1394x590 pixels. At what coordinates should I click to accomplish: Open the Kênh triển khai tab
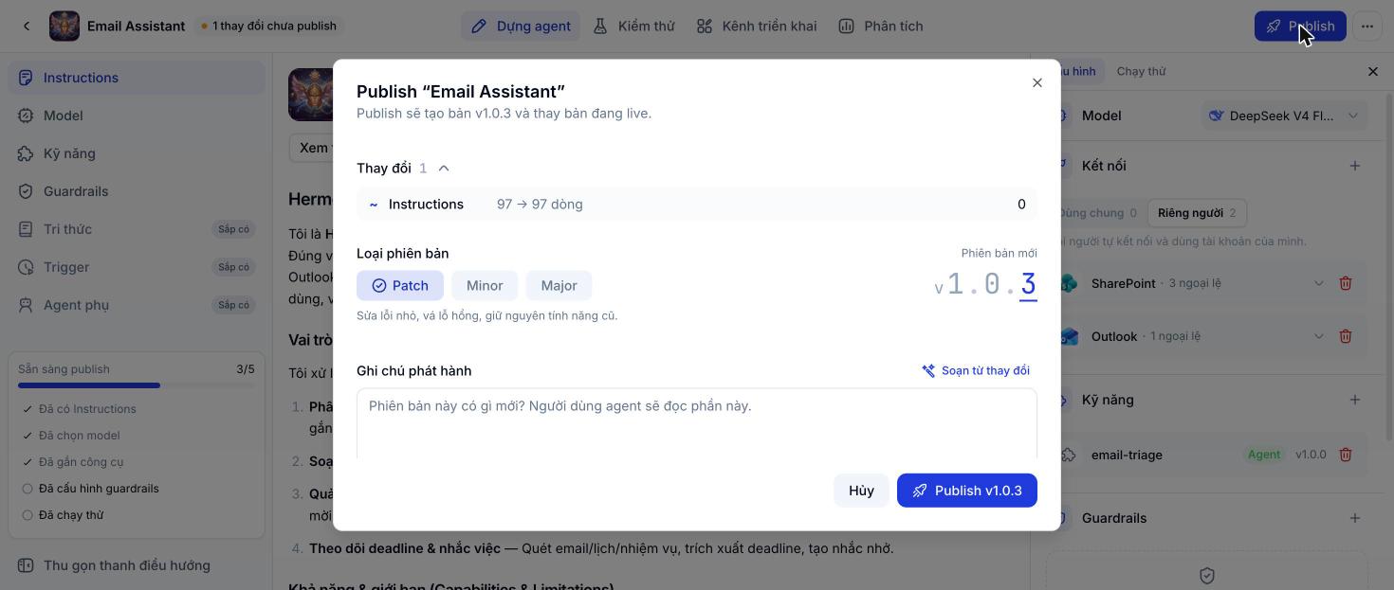coord(756,26)
